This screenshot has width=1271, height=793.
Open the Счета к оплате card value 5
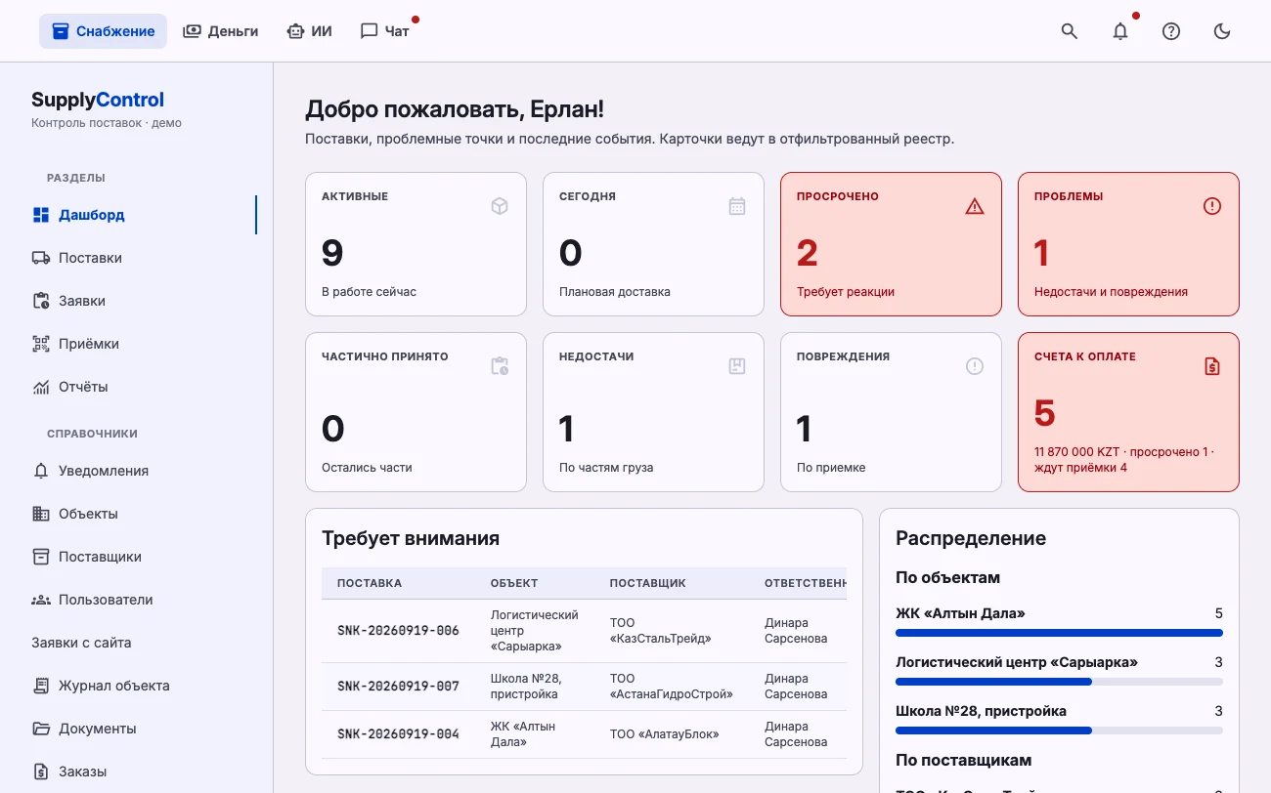click(1045, 413)
